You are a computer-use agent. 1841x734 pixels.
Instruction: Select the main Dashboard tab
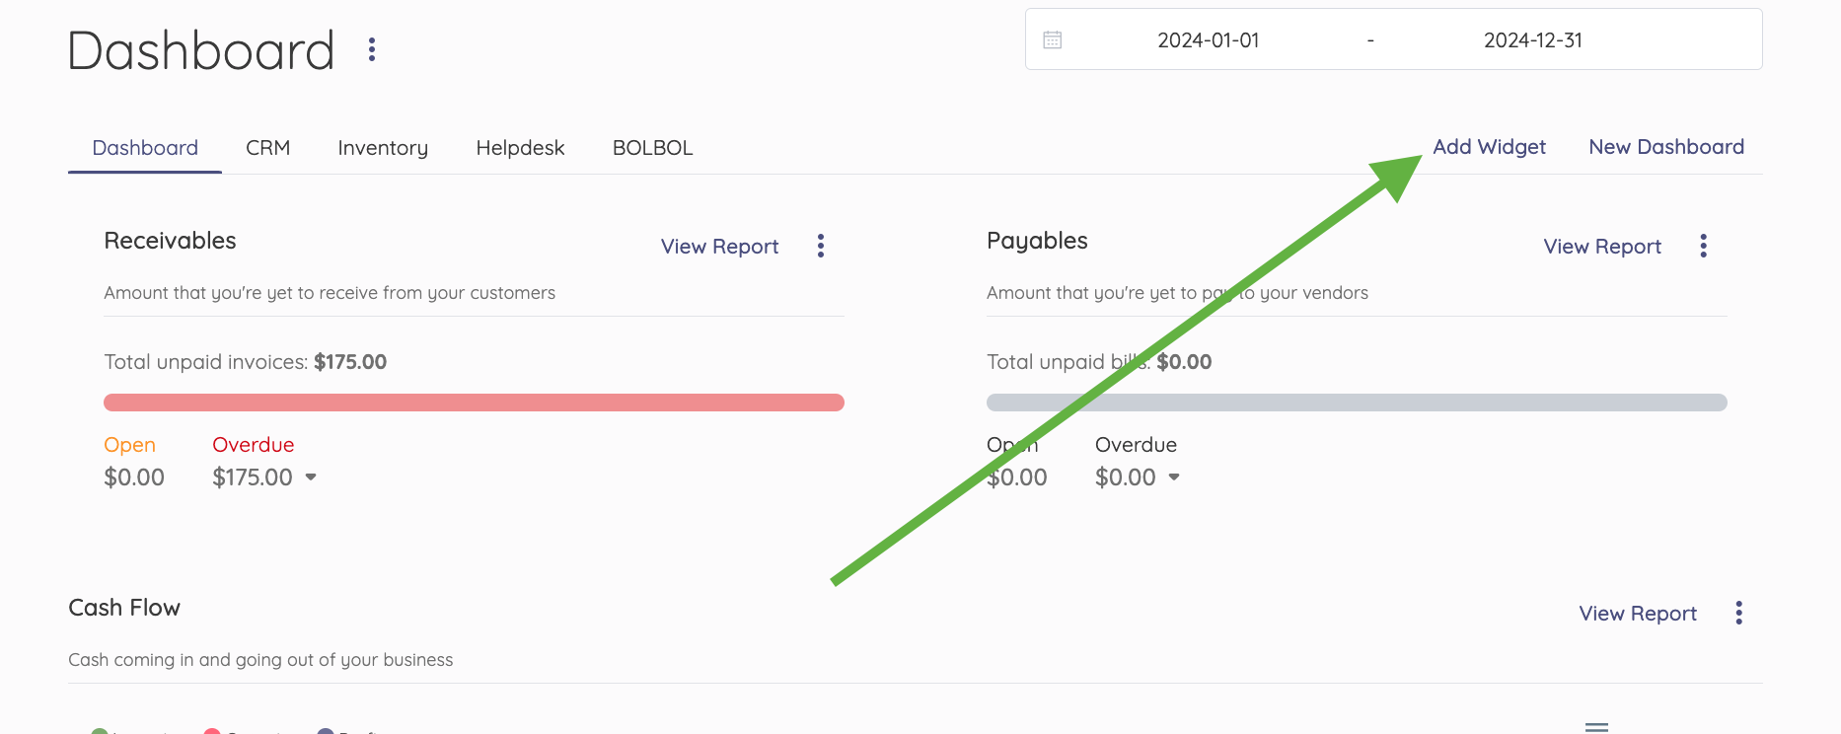click(145, 148)
